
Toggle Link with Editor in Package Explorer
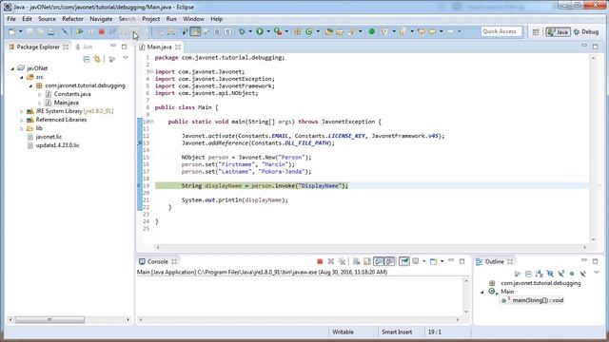pyautogui.click(x=97, y=59)
